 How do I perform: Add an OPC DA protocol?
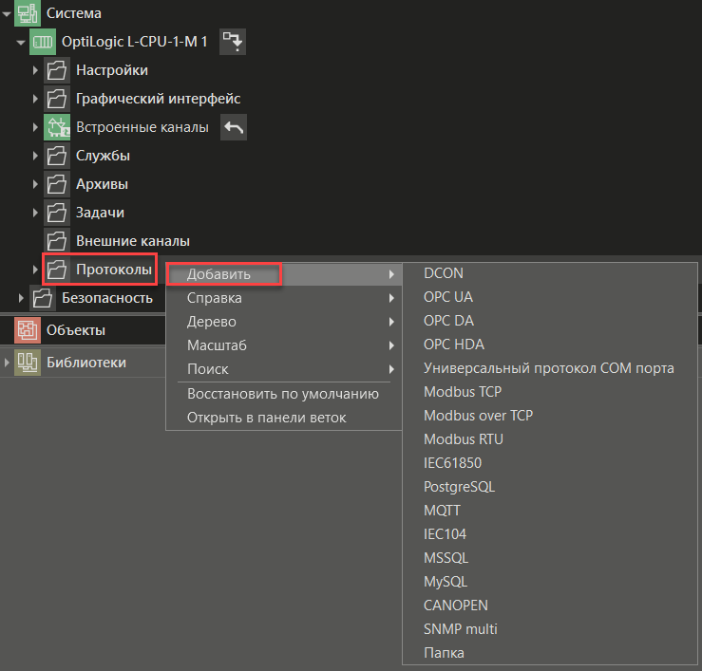(x=550, y=321)
